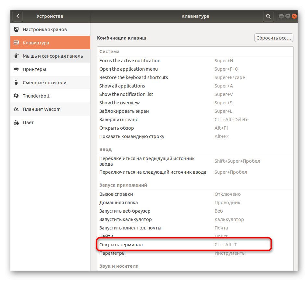308x281 pixels.
Task: Click the printer icon in sidebar
Action: [16, 69]
